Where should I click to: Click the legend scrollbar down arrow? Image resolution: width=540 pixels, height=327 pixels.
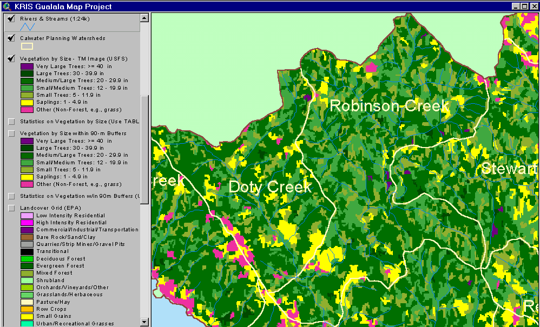tap(144, 323)
